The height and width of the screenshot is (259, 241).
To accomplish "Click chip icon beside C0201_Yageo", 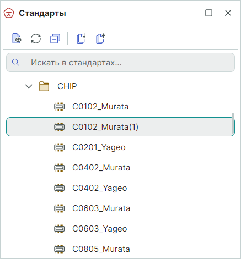I will (x=59, y=147).
